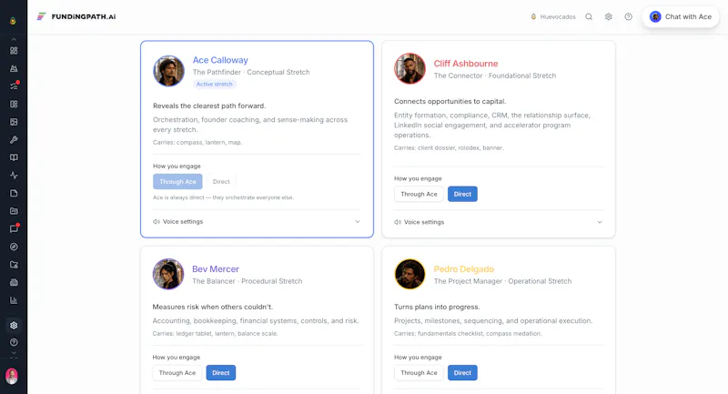Open the compass icon in sidebar
Viewport: 728px width, 394px height.
tap(14, 247)
